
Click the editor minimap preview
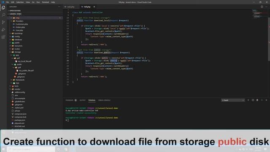coord(260,14)
